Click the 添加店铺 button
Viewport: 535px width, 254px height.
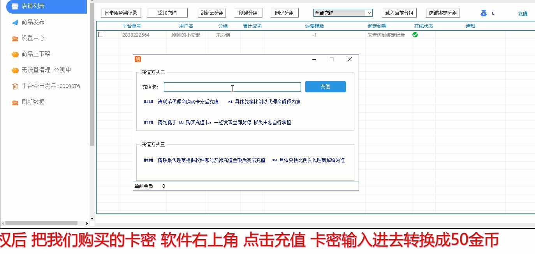(167, 13)
